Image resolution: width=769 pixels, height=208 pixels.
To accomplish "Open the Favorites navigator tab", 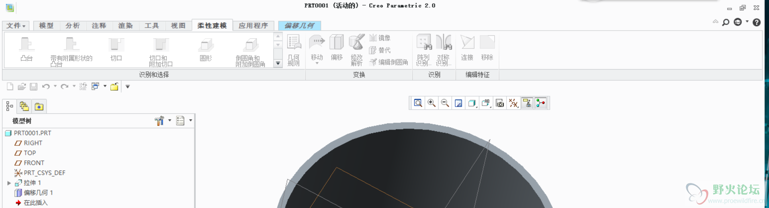I will pos(39,106).
